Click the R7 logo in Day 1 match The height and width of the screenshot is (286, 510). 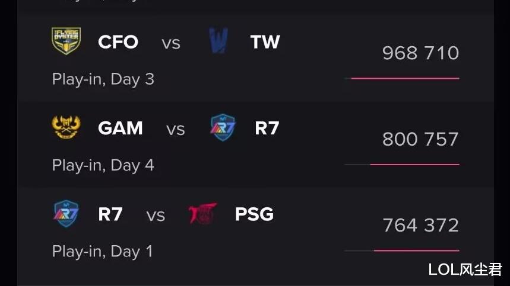(66, 213)
